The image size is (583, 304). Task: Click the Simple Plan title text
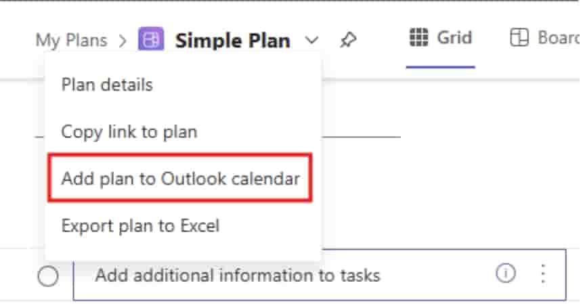[x=232, y=41]
